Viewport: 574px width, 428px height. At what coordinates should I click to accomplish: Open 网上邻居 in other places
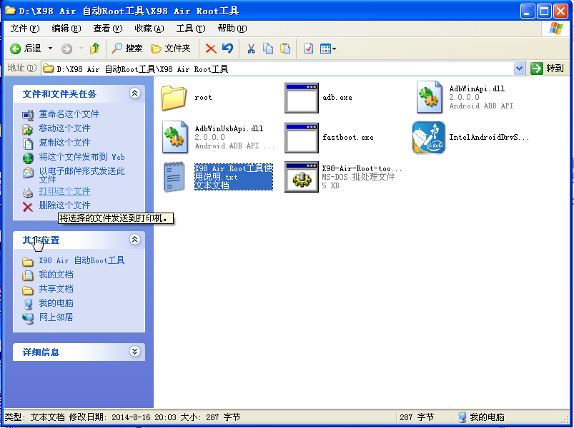[56, 317]
